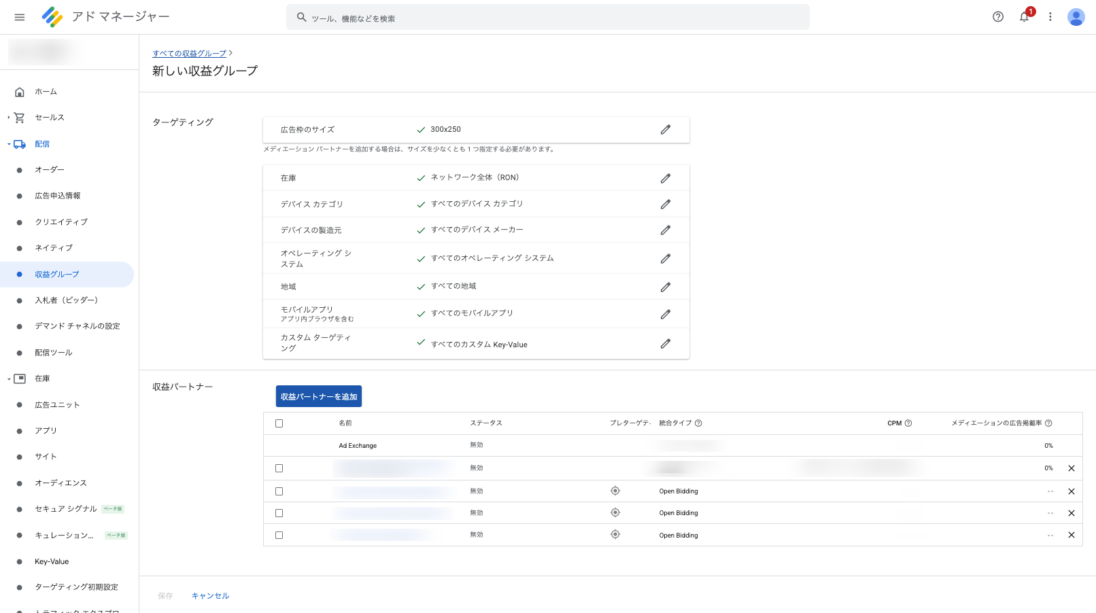Collapse the 在庫 sidebar section
This screenshot has height=613, width=1096.
coord(9,379)
